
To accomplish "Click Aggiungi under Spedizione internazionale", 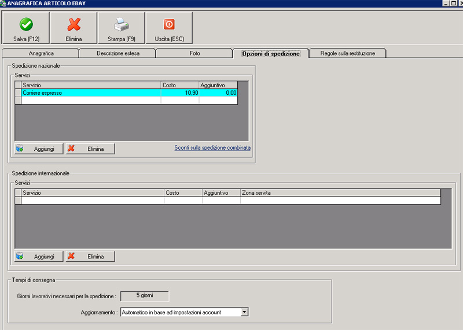I will coord(39,256).
